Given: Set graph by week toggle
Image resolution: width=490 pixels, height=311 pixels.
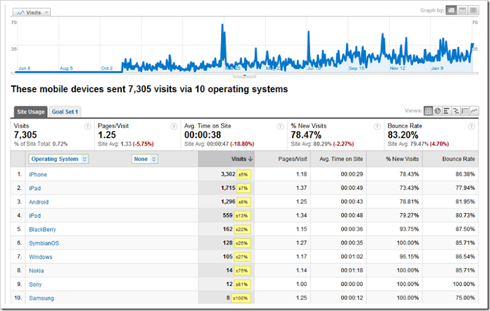Looking at the screenshot, I should [x=462, y=10].
